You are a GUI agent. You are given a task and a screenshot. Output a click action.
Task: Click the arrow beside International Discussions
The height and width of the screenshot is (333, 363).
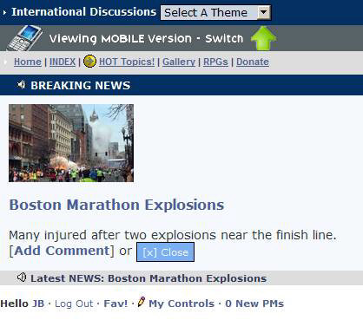[4, 12]
